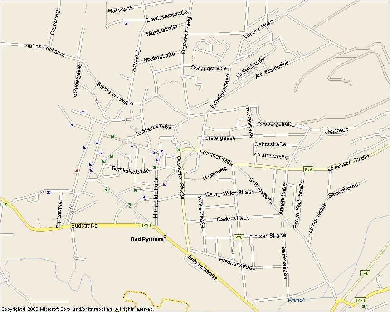The image size is (390, 312).
Task: Select the K39 shield near Löwenser Straße
Action: 308,169
